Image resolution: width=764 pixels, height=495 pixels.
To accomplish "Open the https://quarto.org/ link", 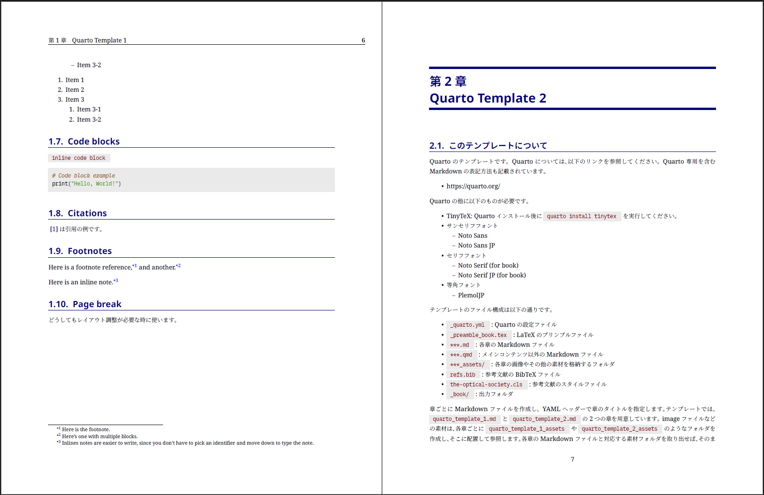I will 473,186.
